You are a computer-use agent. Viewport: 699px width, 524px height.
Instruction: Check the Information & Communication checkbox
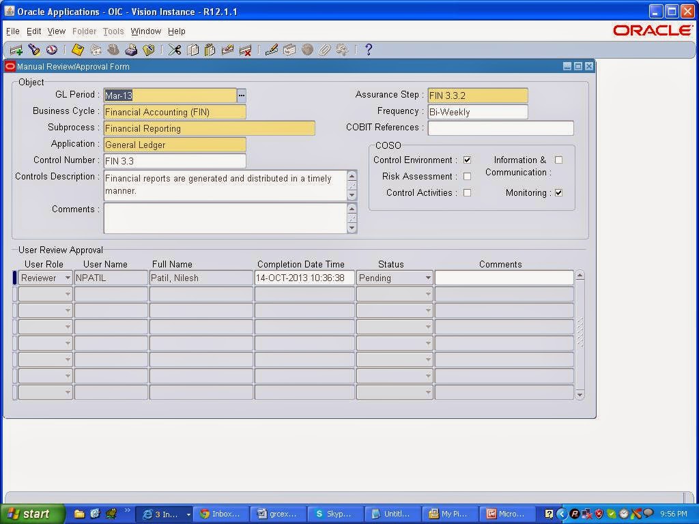[x=558, y=160]
